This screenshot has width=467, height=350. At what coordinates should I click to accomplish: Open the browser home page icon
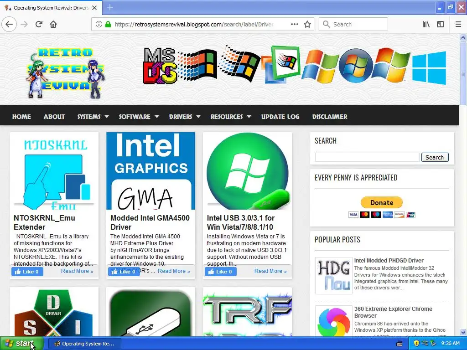pyautogui.click(x=53, y=24)
